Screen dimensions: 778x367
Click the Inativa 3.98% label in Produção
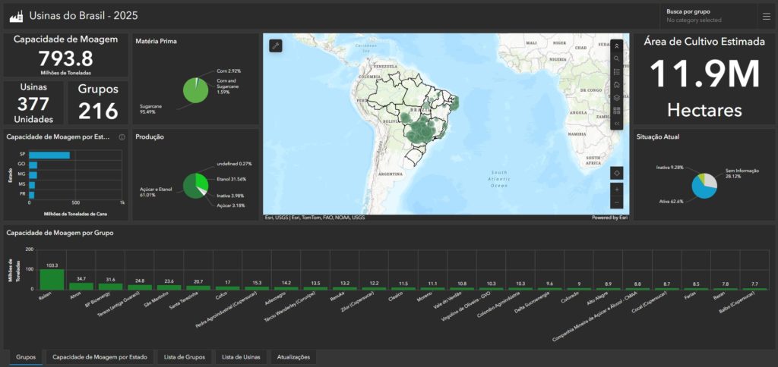pos(231,196)
